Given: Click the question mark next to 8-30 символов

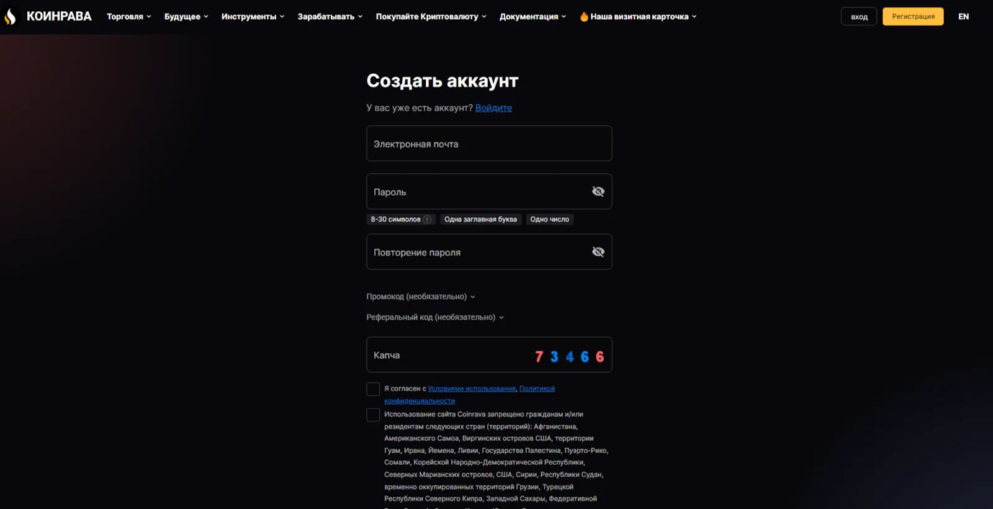Looking at the screenshot, I should 427,219.
